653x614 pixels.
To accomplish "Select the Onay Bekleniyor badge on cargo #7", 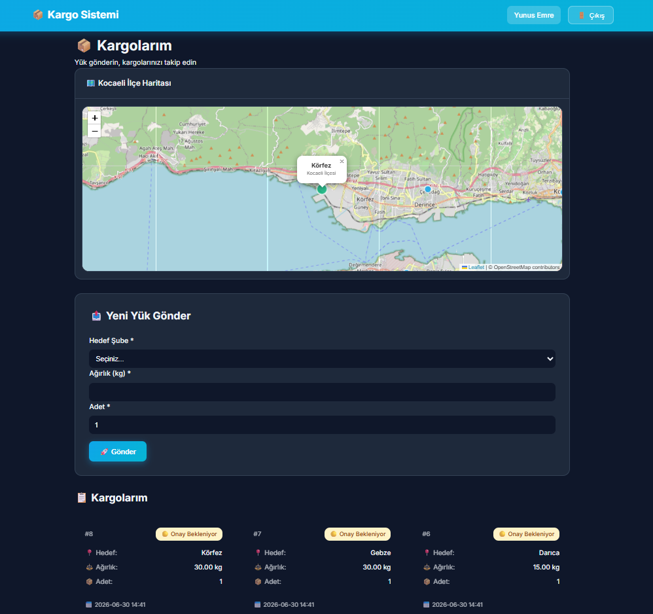I will pos(358,534).
